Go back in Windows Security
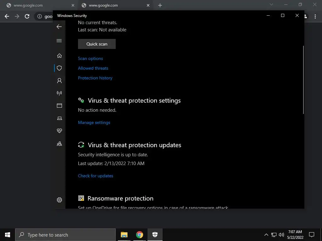The width and height of the screenshot is (322, 241). click(x=59, y=27)
